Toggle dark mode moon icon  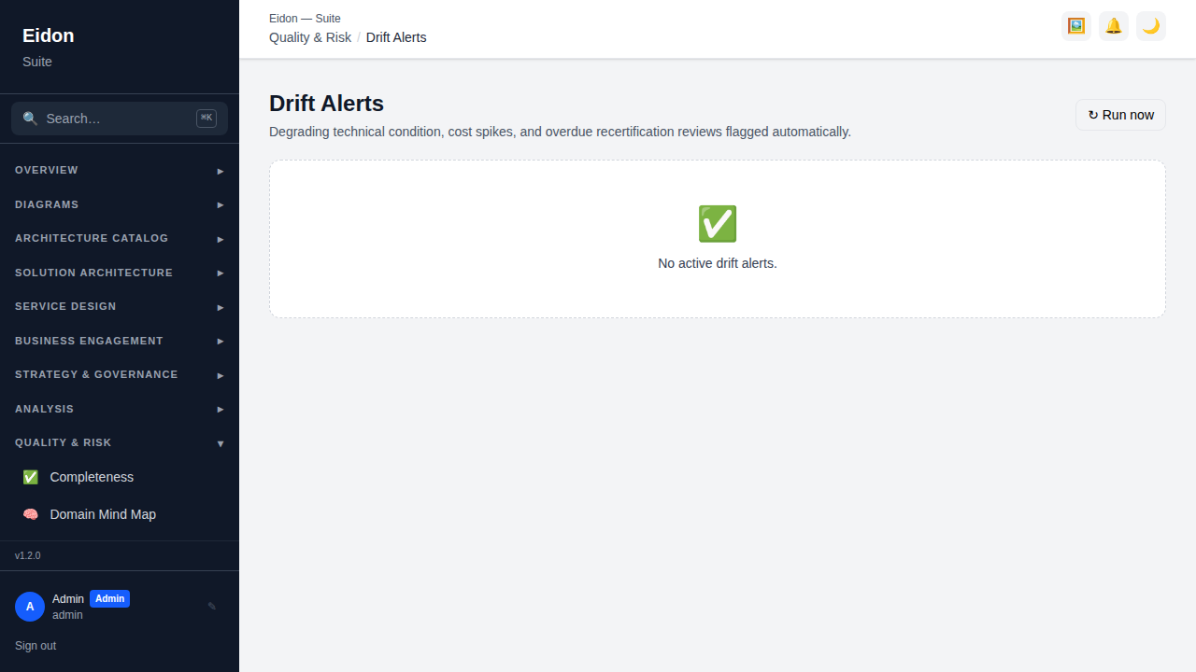coord(1151,26)
